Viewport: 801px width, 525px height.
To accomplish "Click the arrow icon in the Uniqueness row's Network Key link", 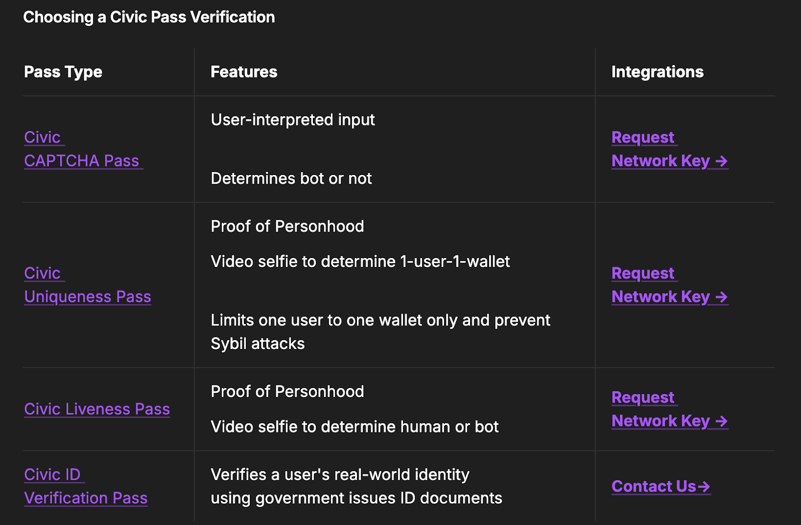I will click(721, 297).
